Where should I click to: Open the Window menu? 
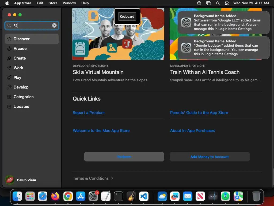(x=69, y=3)
